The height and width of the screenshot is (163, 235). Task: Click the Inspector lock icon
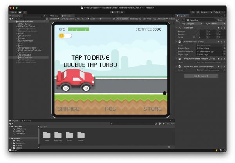(x=222, y=16)
